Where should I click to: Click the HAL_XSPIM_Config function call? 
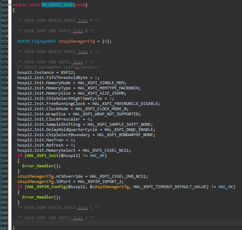(x=46, y=187)
